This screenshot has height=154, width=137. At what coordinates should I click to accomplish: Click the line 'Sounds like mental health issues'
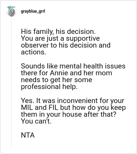point(73,66)
